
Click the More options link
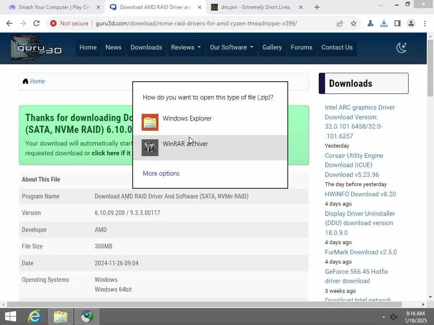click(161, 173)
